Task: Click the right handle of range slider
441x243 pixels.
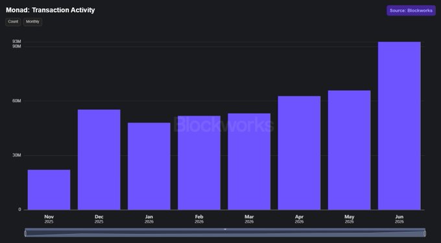Action: tap(425, 233)
